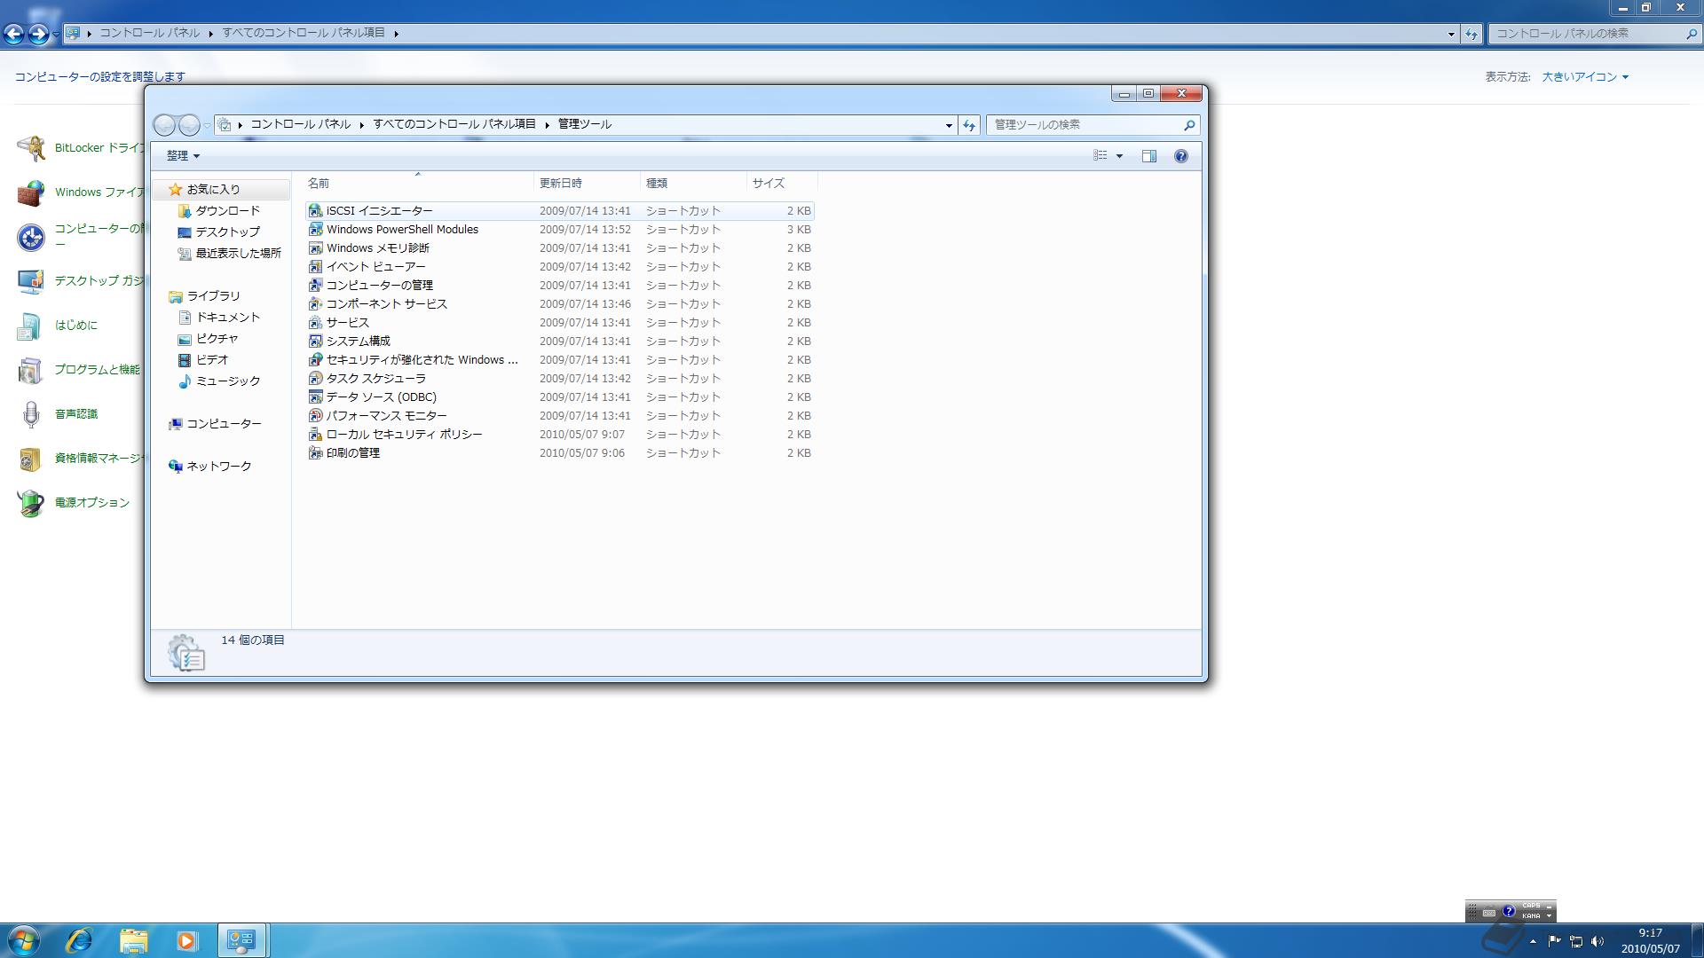Click the セキュリティが強化された Windows firewall icon

click(315, 360)
